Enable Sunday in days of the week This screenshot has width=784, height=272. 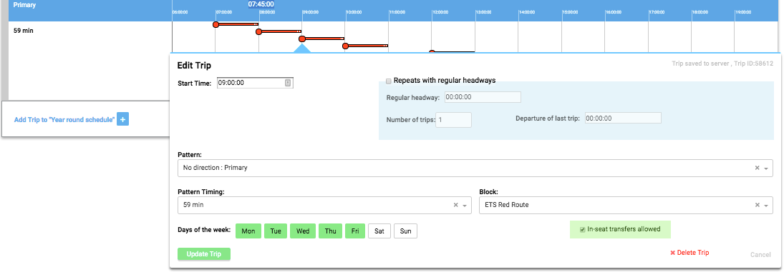click(405, 231)
